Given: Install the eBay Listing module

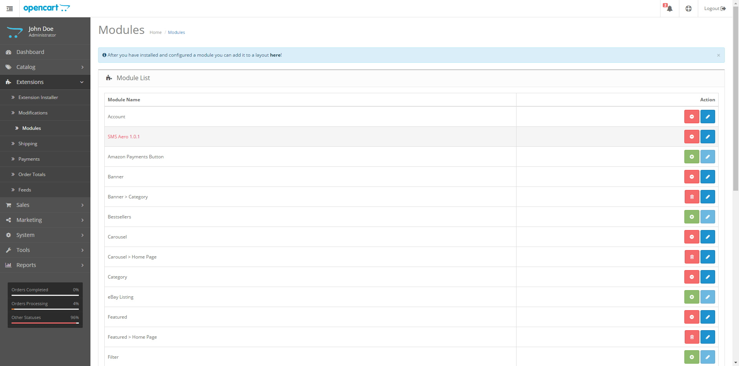Looking at the screenshot, I should point(691,297).
